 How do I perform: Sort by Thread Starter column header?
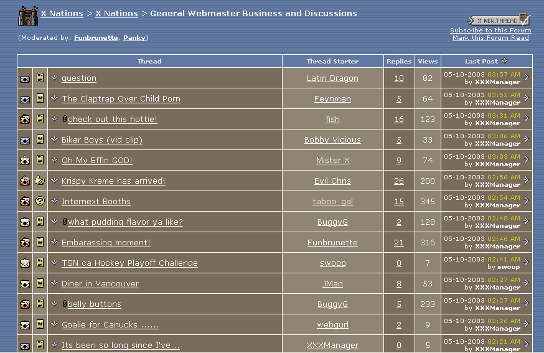pyautogui.click(x=332, y=61)
